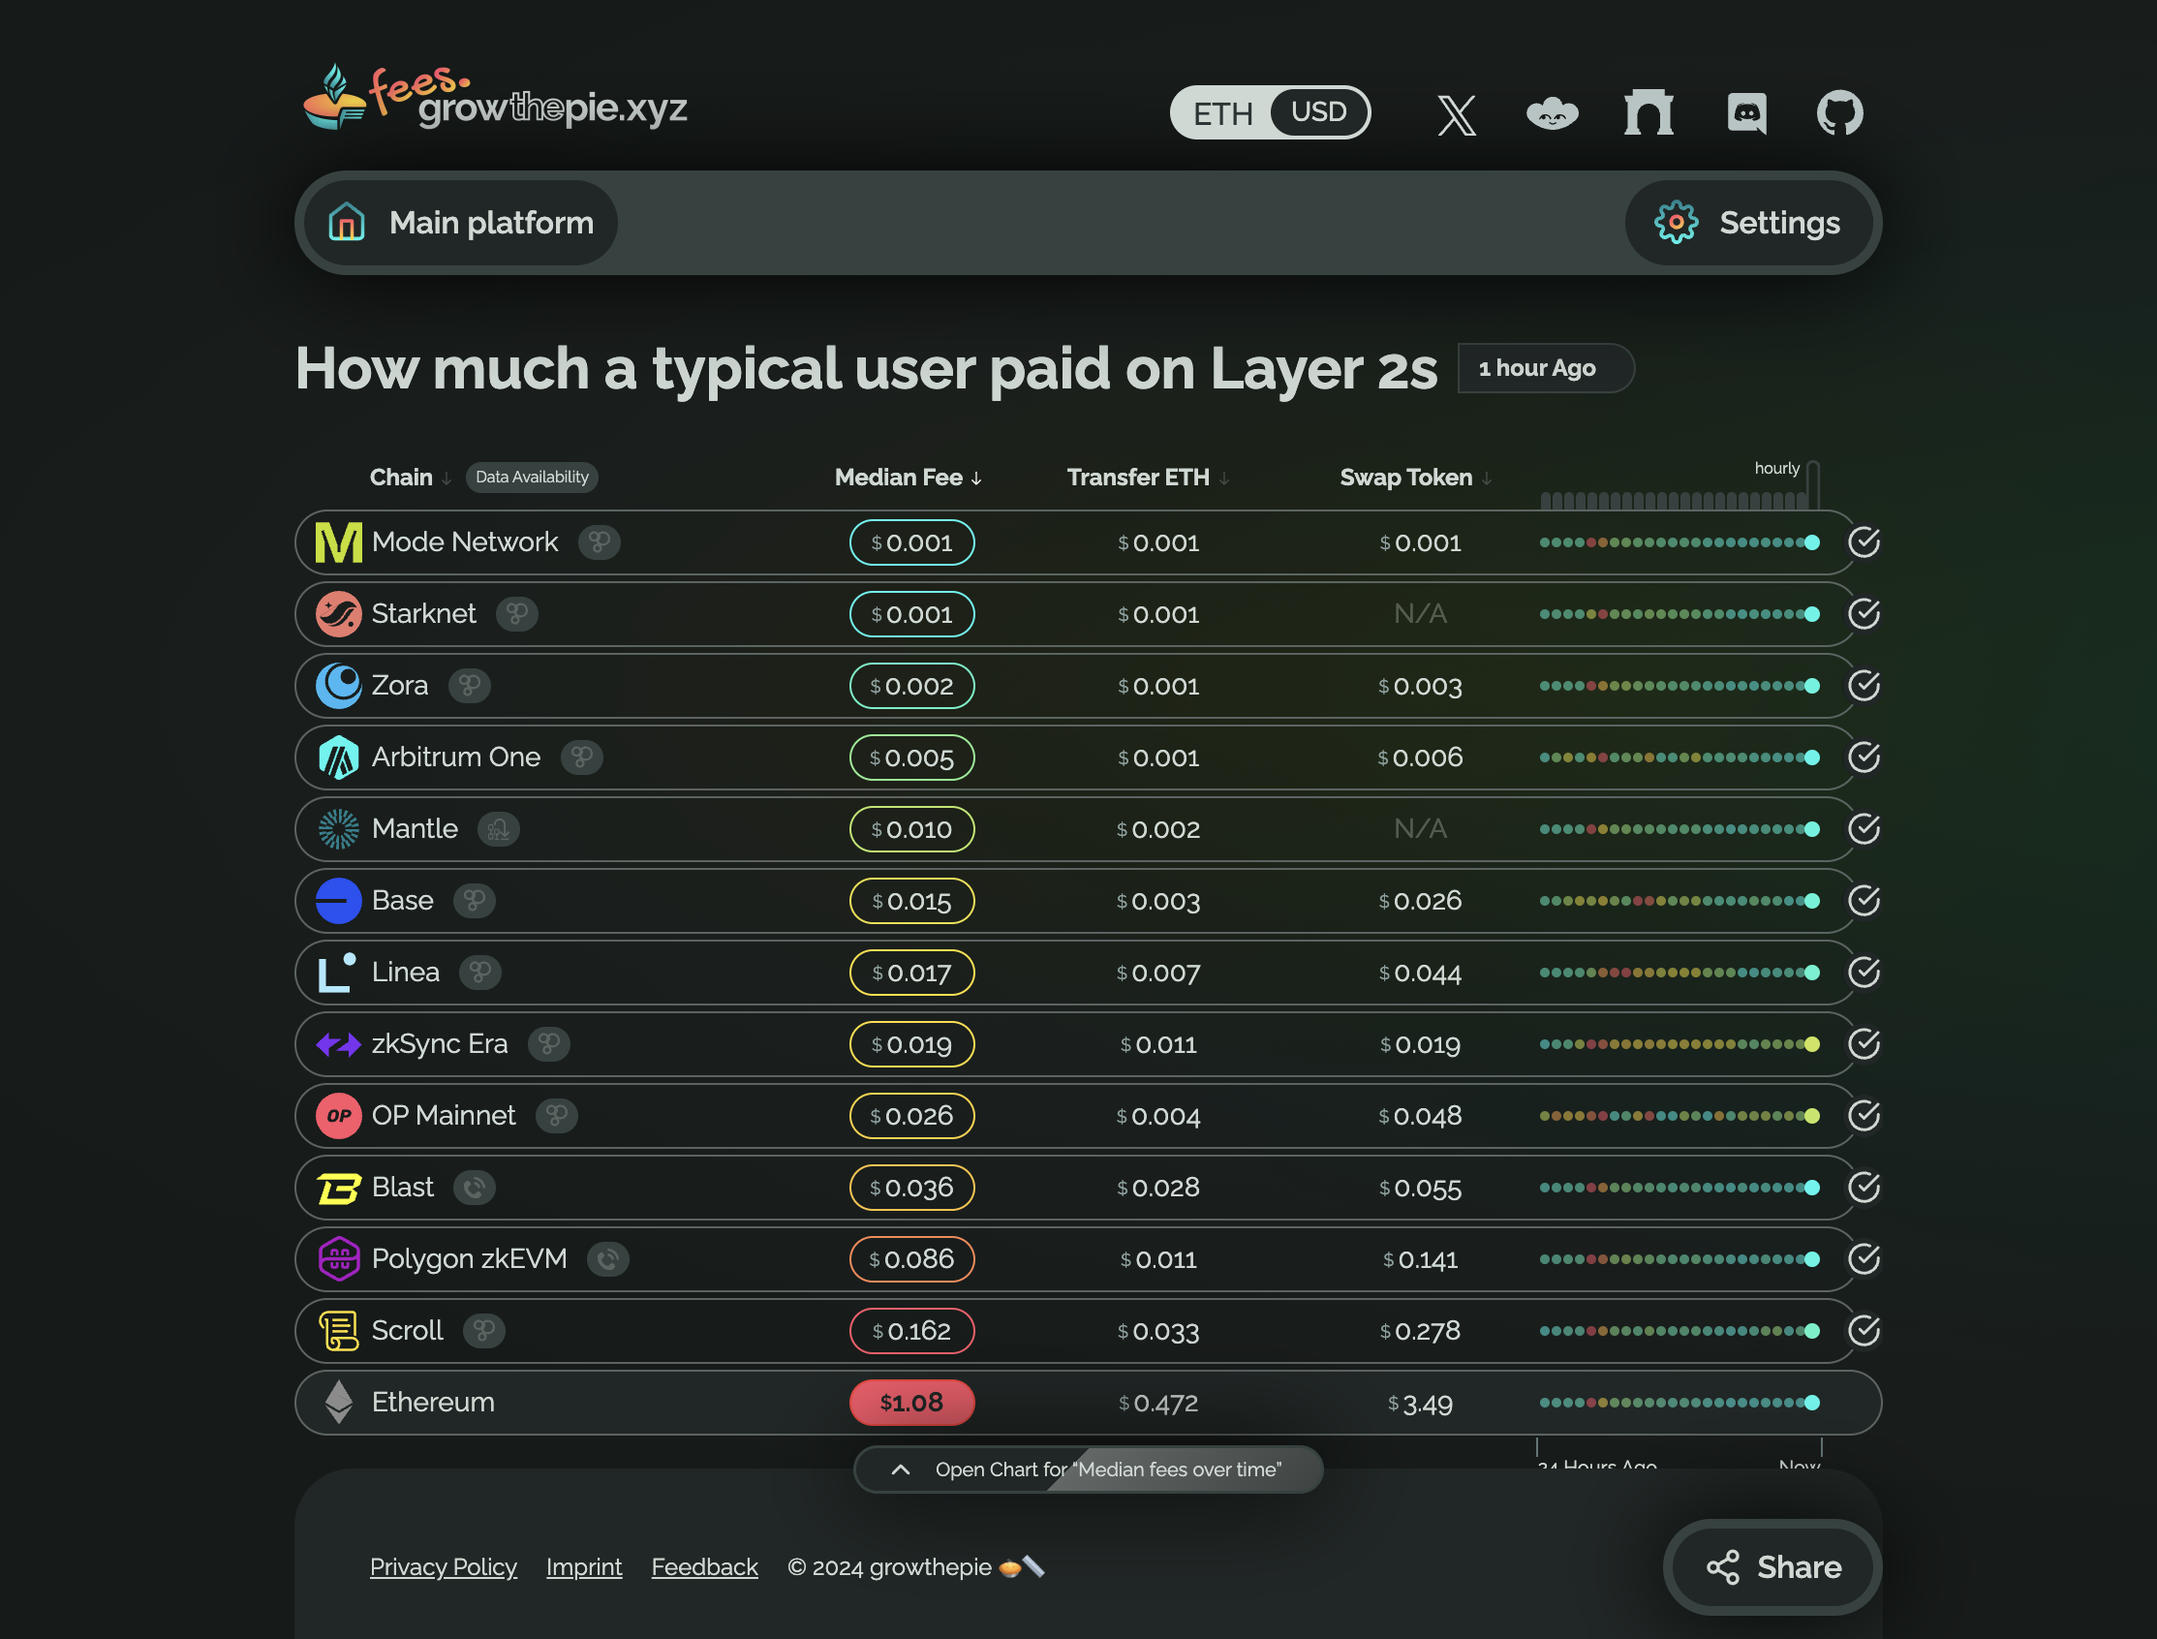2157x1639 pixels.
Task: Sort by the Transfer ETH column header
Action: click(1149, 479)
